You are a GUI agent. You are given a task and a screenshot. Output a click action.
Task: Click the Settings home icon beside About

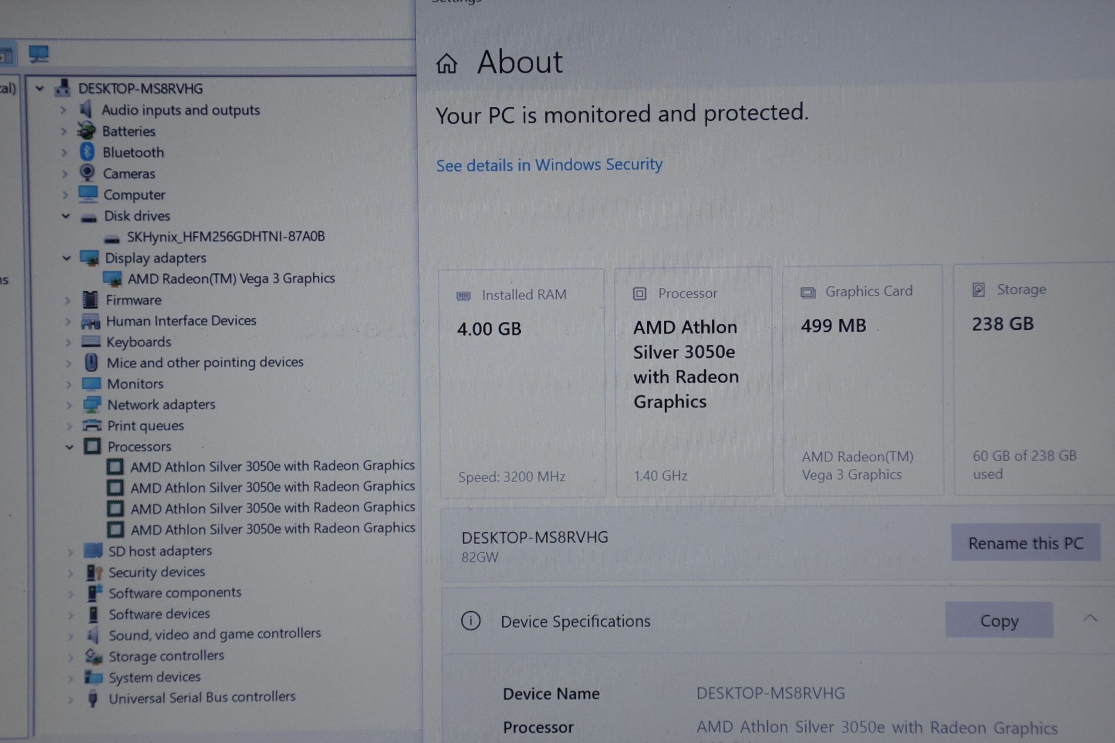[x=446, y=64]
